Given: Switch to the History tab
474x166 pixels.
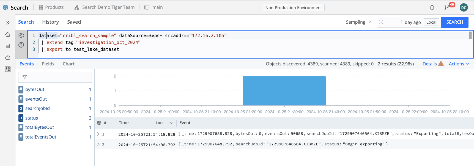Looking at the screenshot, I should pyautogui.click(x=50, y=22).
